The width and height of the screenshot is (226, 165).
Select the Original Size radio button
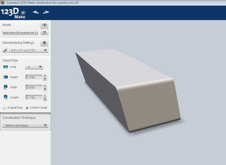coord(4,108)
